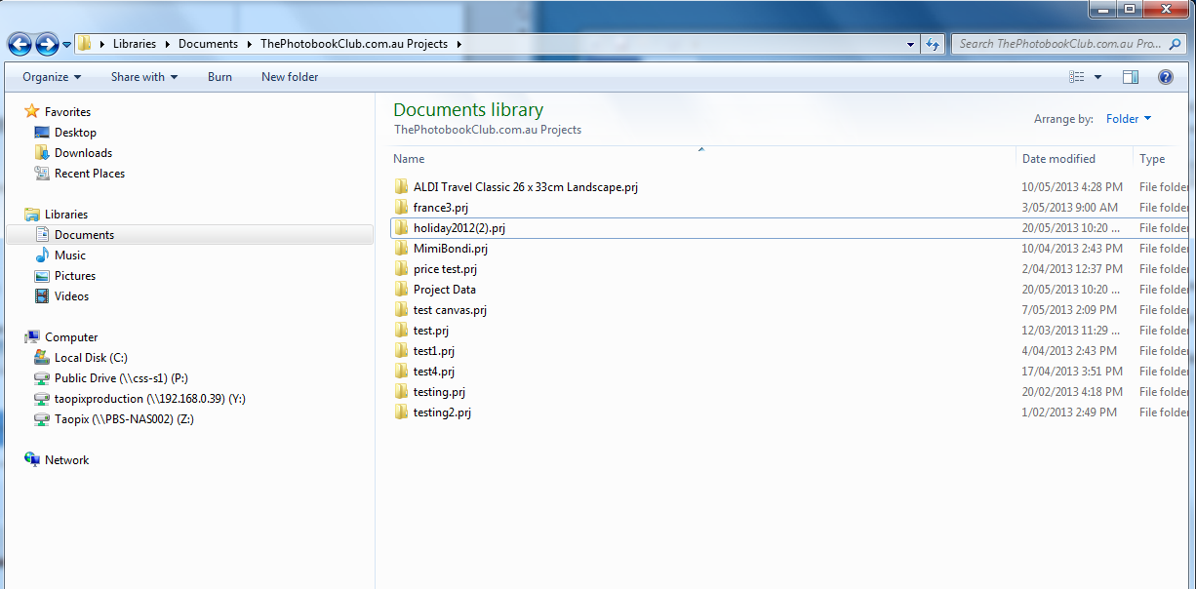Viewport: 1196px width, 589px height.
Task: Click the Burn toolbar button
Action: (x=219, y=77)
